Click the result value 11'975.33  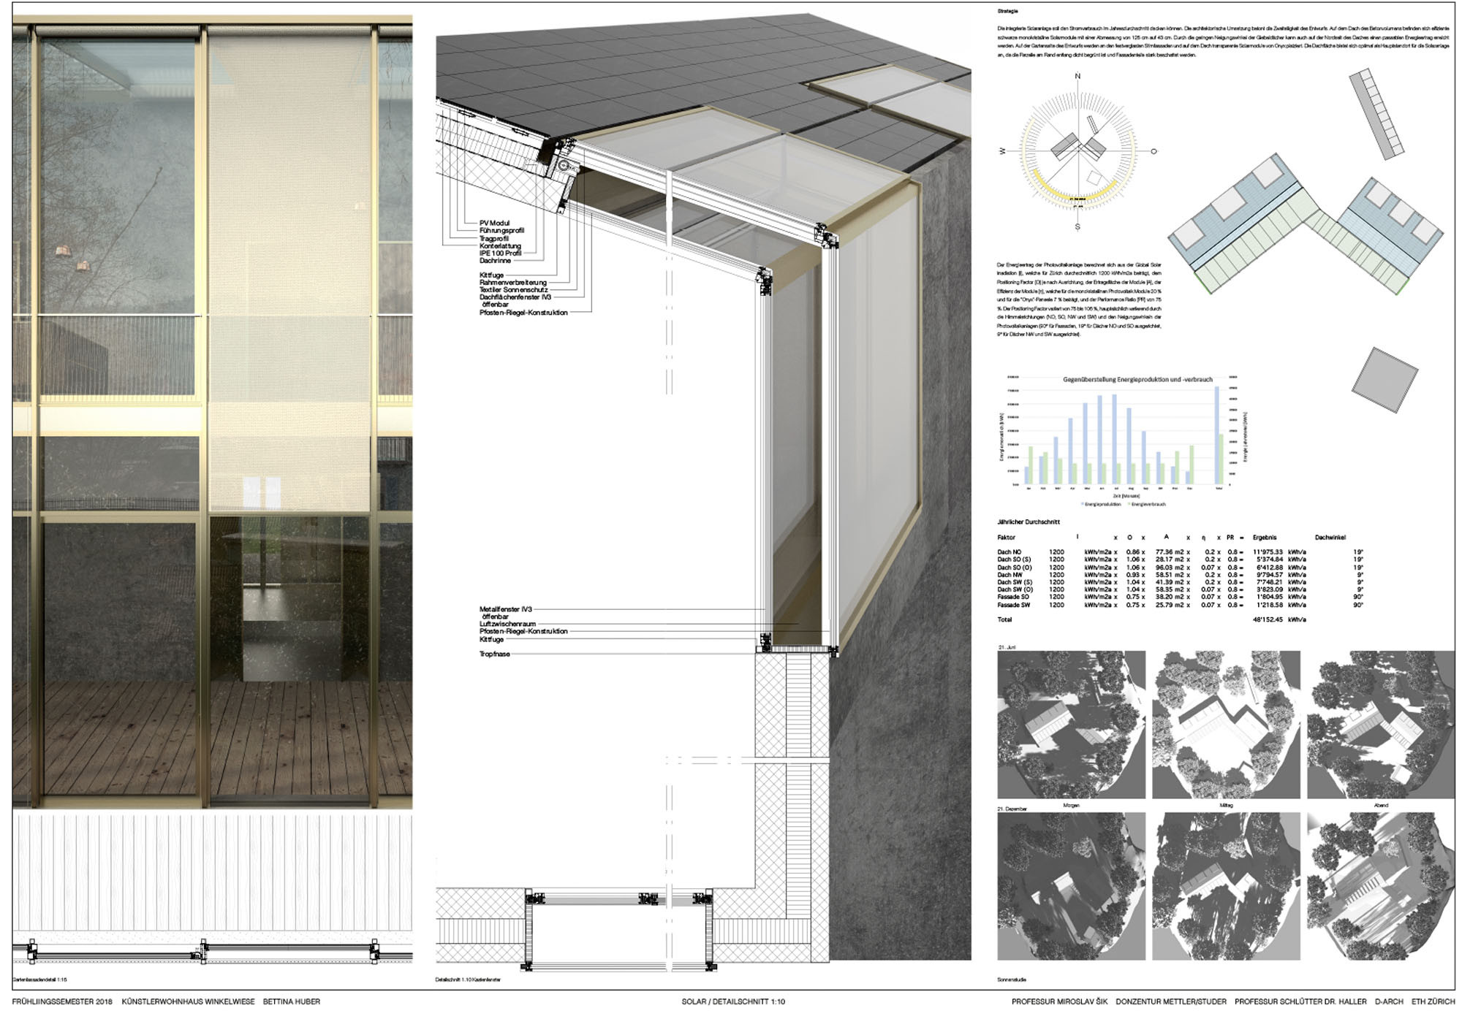coord(1268,552)
